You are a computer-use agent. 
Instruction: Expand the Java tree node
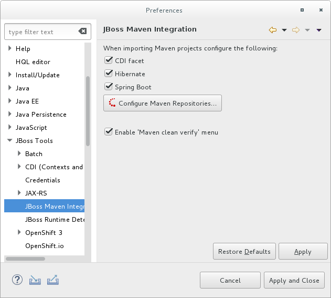pos(10,88)
